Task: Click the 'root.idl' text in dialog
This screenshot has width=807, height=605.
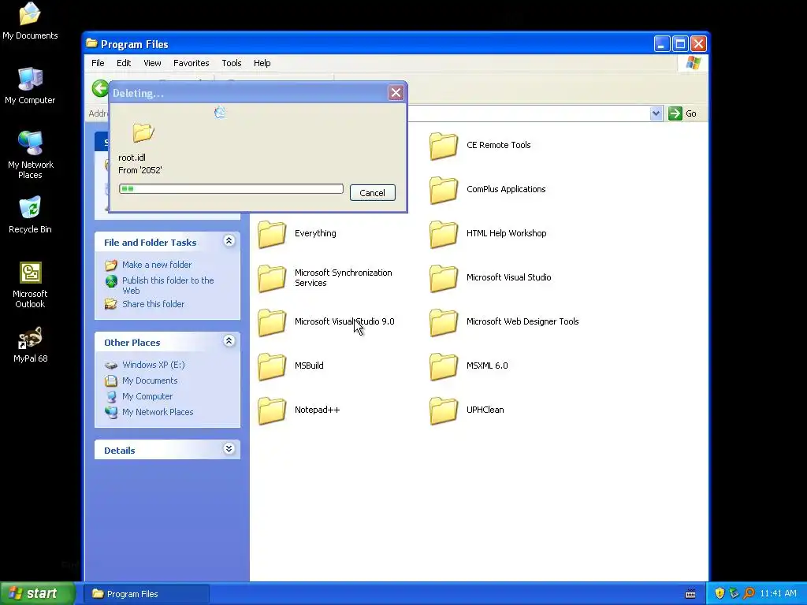Action: pyautogui.click(x=132, y=158)
